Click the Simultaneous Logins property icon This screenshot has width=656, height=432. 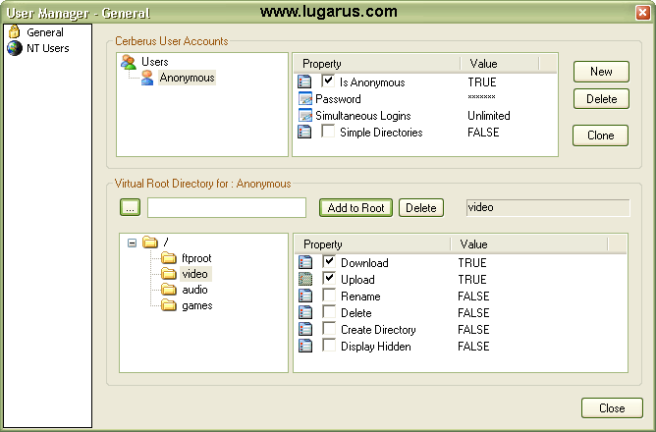[305, 116]
